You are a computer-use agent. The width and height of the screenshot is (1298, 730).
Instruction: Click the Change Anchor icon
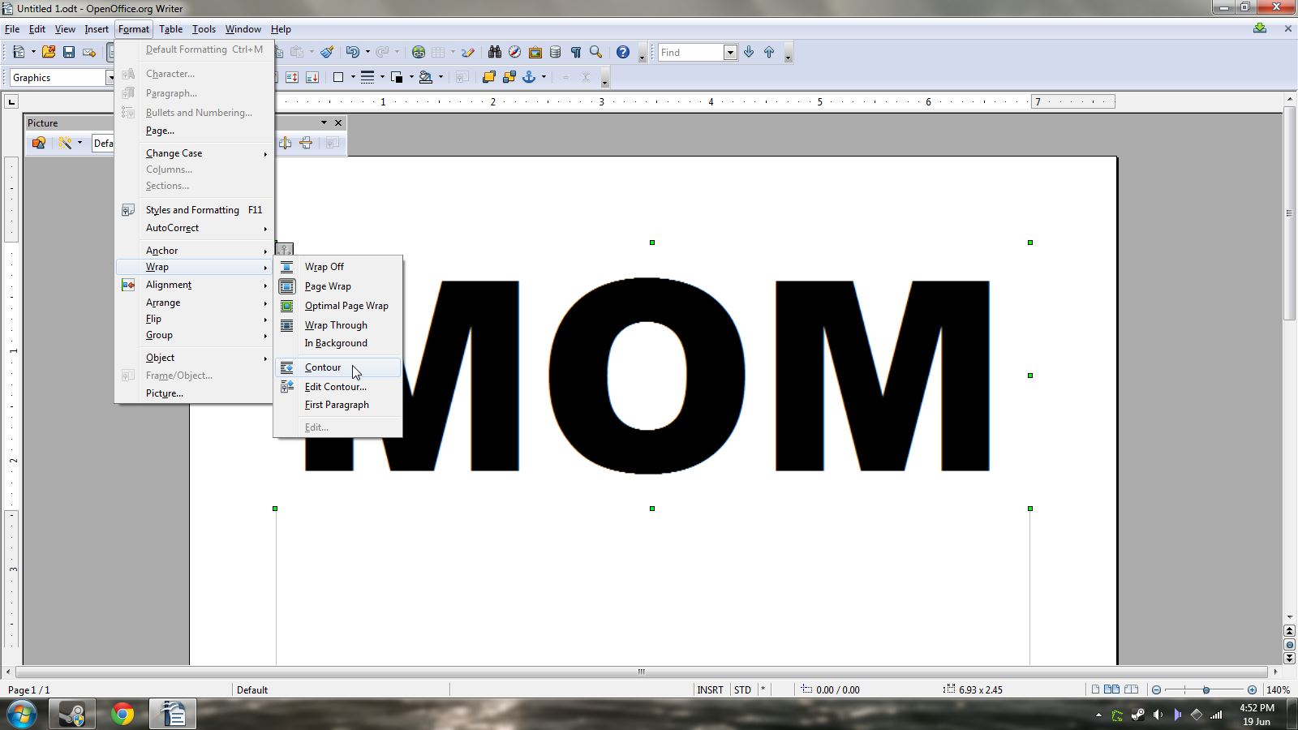coord(530,77)
